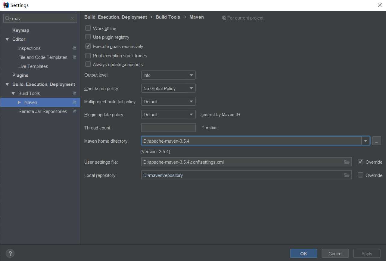Click the '-T option' hint text

click(x=209, y=128)
